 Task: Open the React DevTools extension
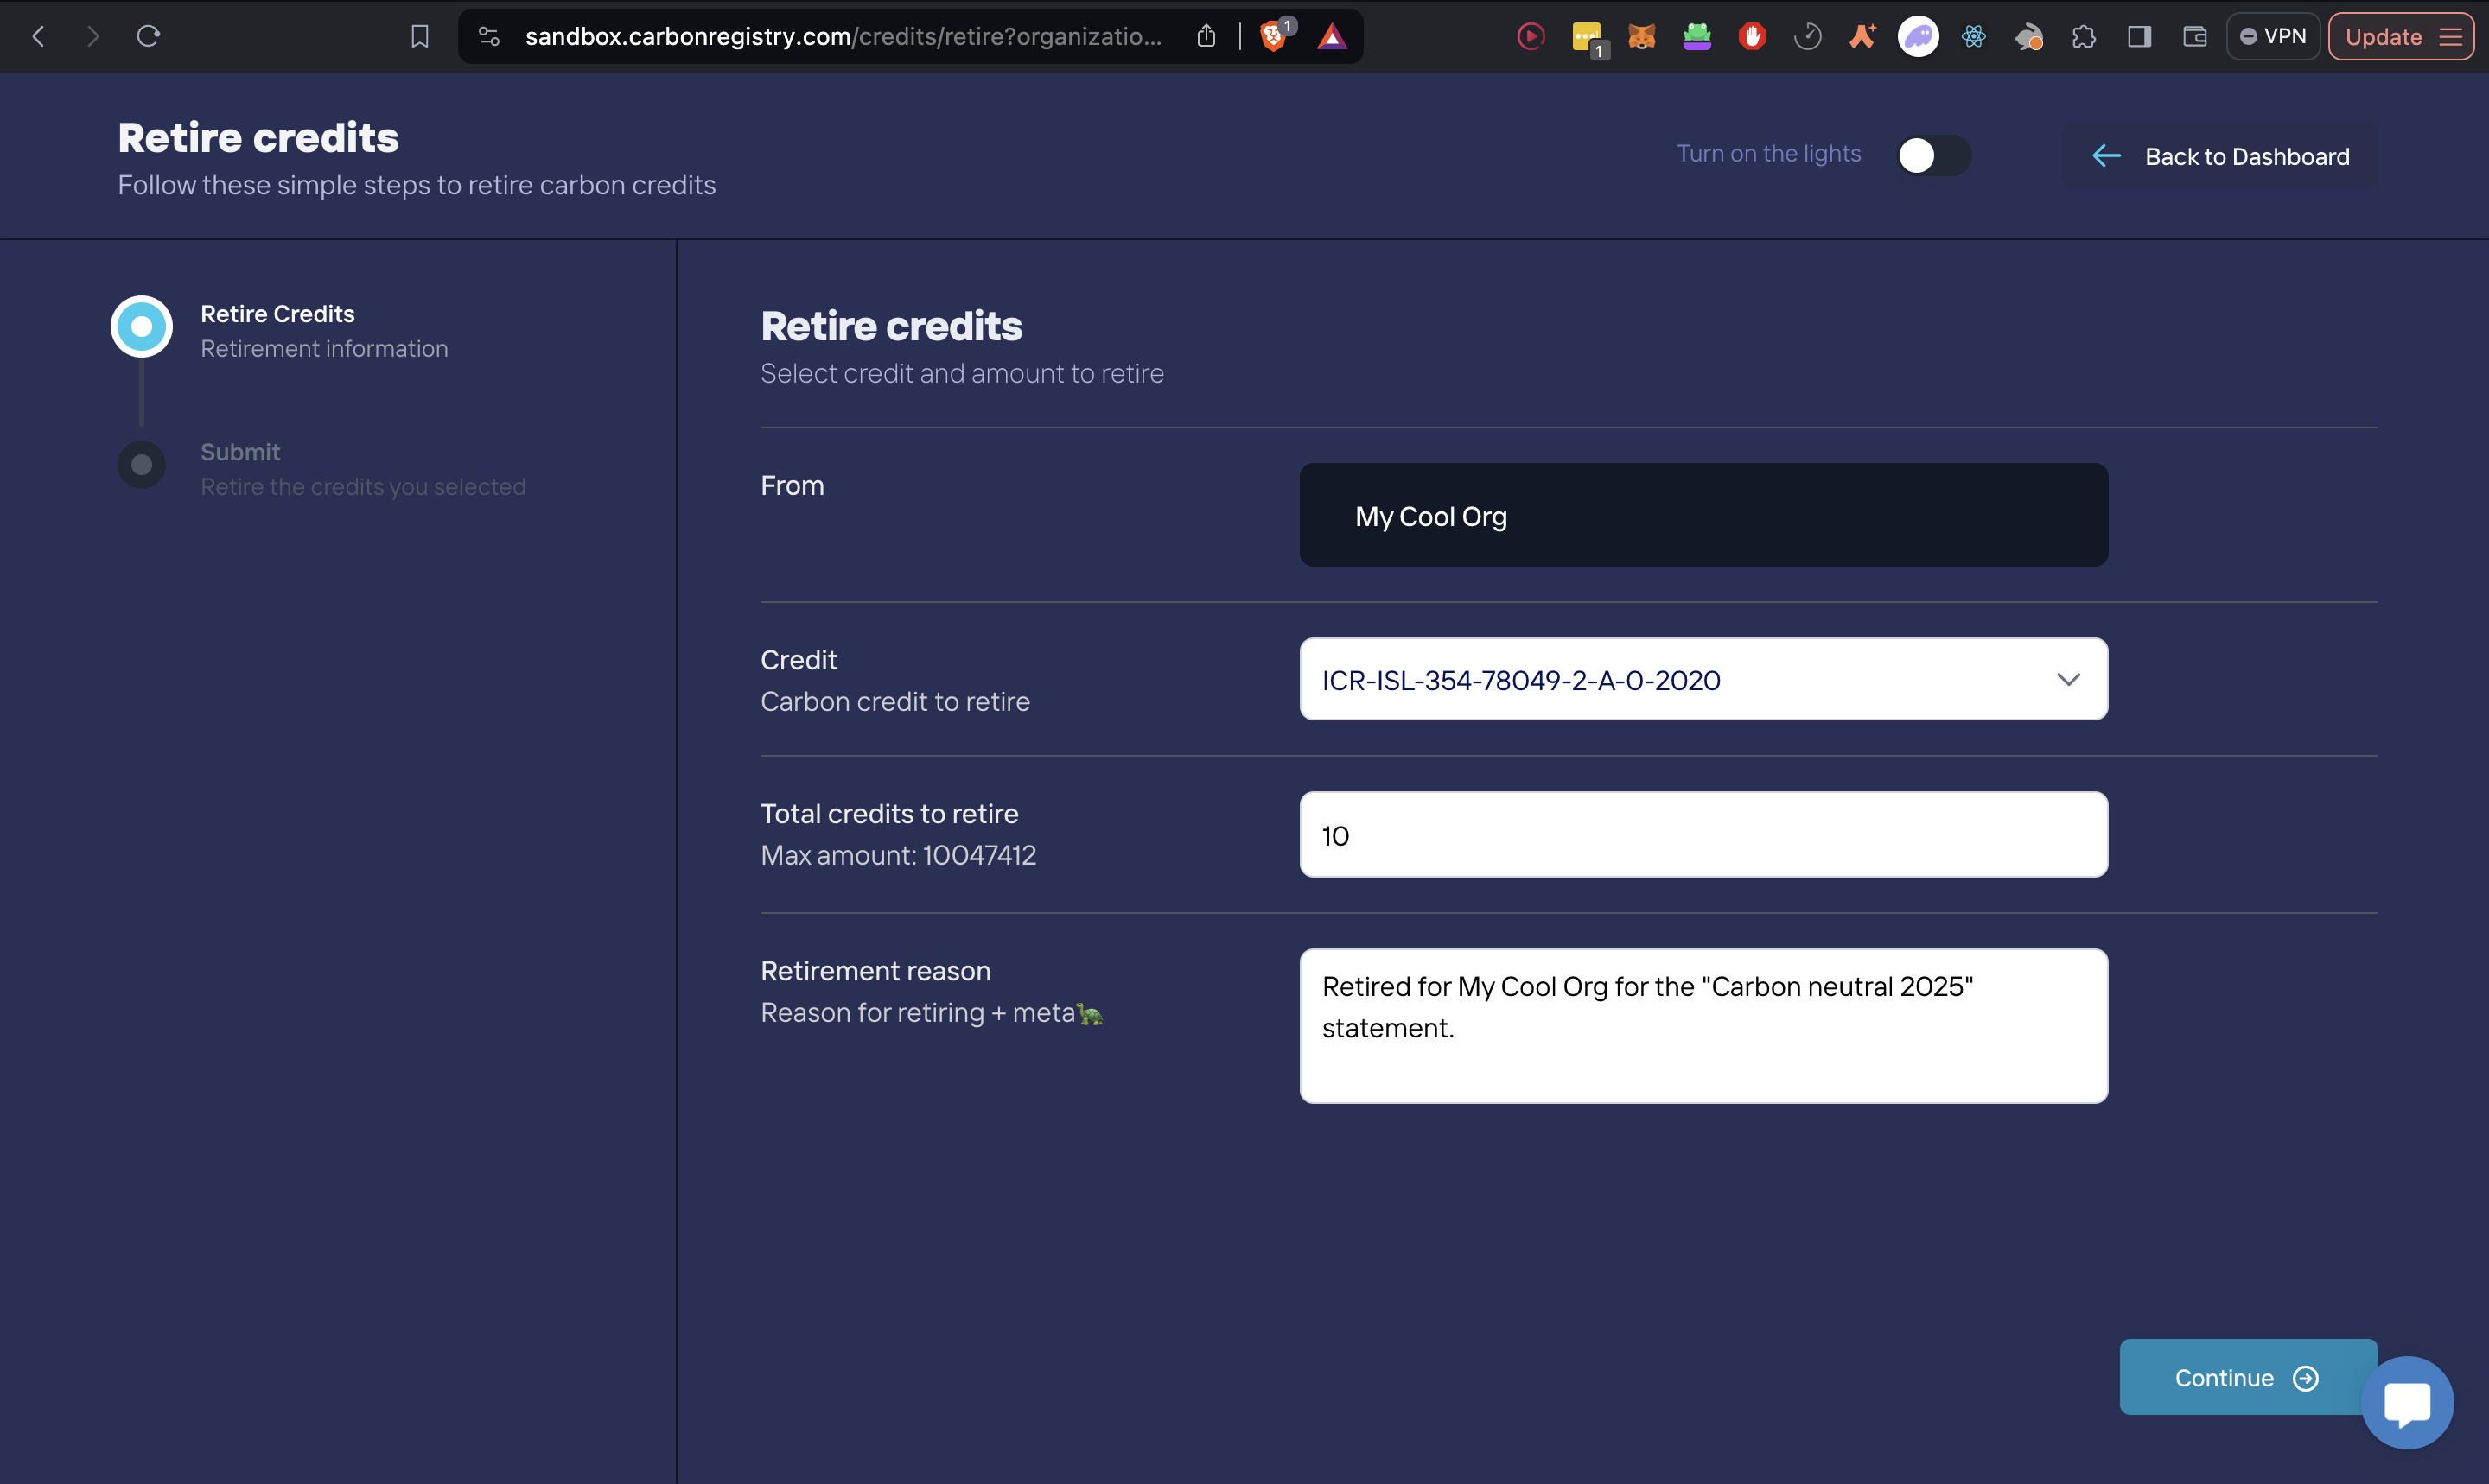click(x=1973, y=37)
